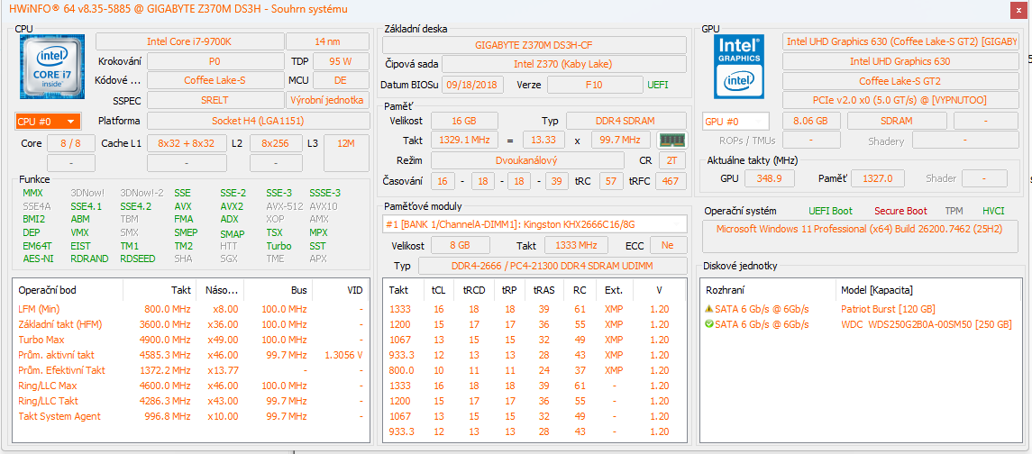The width and height of the screenshot is (1032, 454).
Task: Click the SRELT SSPEC value
Action: coord(215,100)
